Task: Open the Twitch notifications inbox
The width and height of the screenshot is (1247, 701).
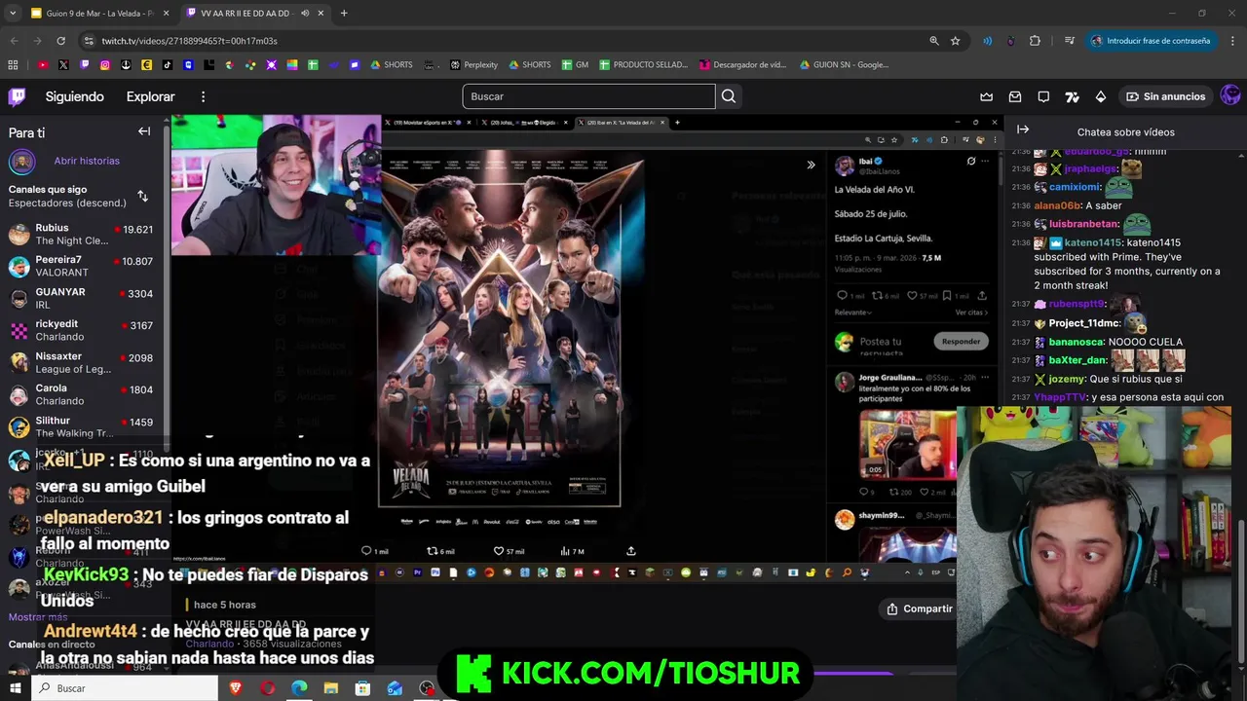Action: pos(1015,96)
